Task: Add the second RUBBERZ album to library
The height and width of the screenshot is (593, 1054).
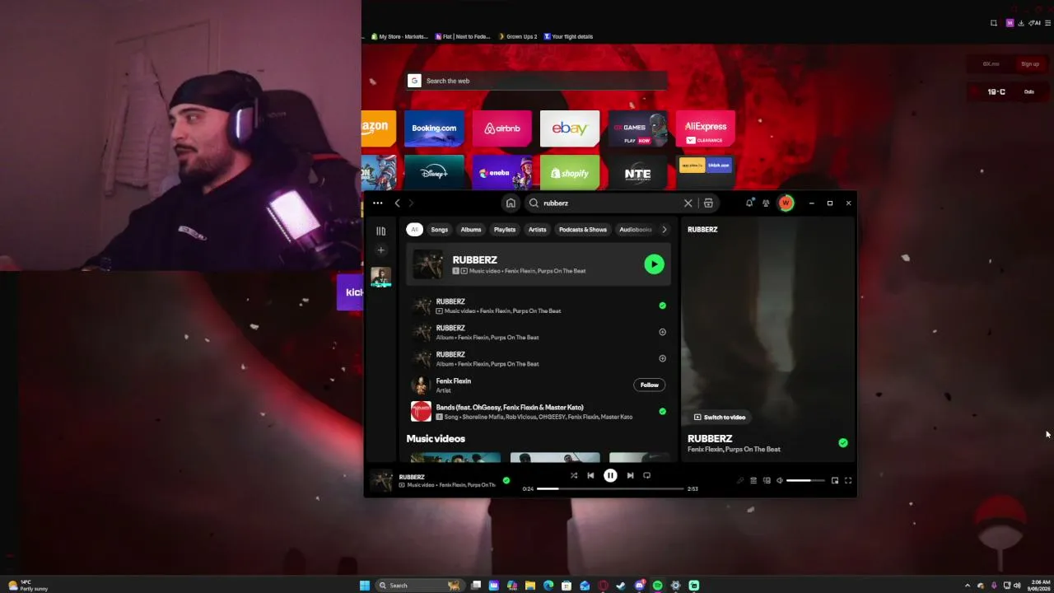Action: pyautogui.click(x=662, y=358)
